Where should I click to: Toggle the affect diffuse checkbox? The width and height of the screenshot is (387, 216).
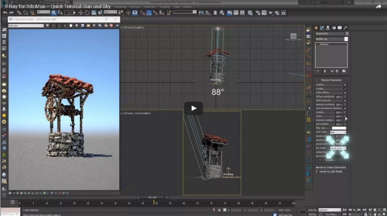(x=345, y=93)
